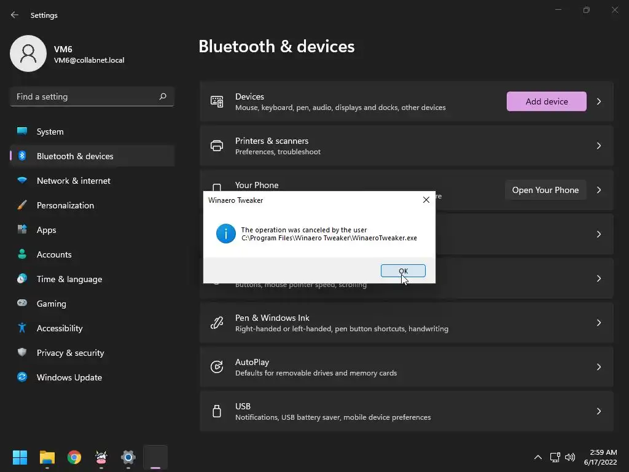Click the magnifier icon in search box
Viewport: 629px width, 472px height.
[x=162, y=96]
